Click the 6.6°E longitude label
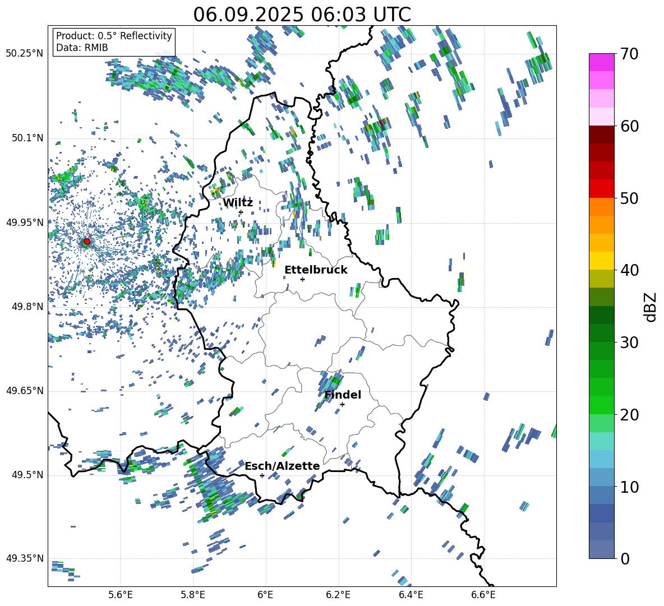Viewport: 664px width, 606px height. pyautogui.click(x=483, y=595)
